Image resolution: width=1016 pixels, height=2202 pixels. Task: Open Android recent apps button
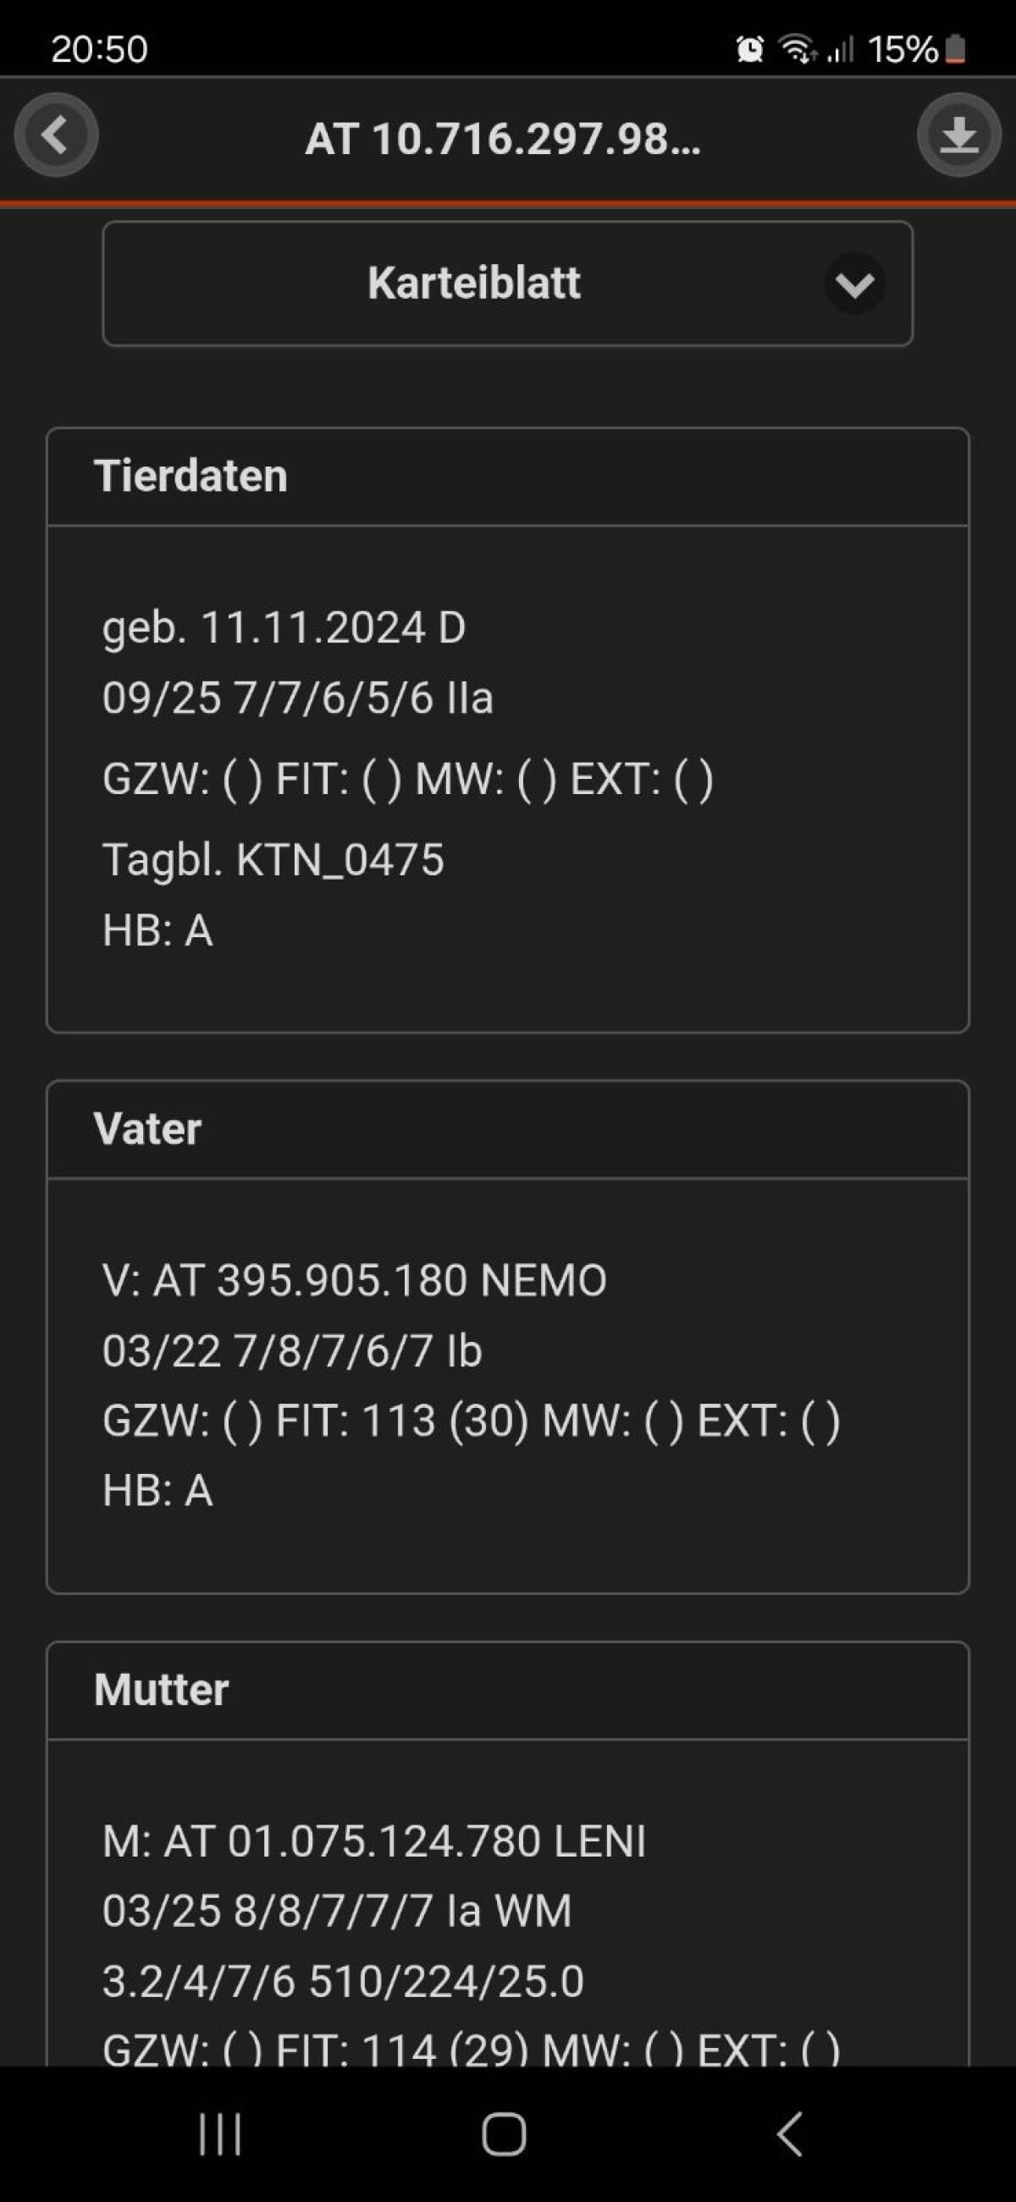tap(220, 2133)
